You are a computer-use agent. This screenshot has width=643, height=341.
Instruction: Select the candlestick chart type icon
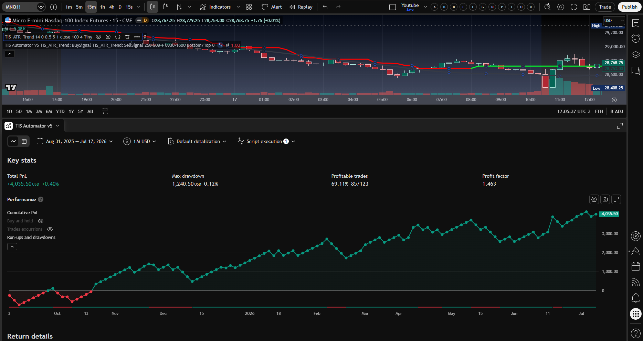pos(152,7)
